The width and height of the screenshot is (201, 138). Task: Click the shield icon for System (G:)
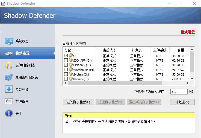pos(71,74)
